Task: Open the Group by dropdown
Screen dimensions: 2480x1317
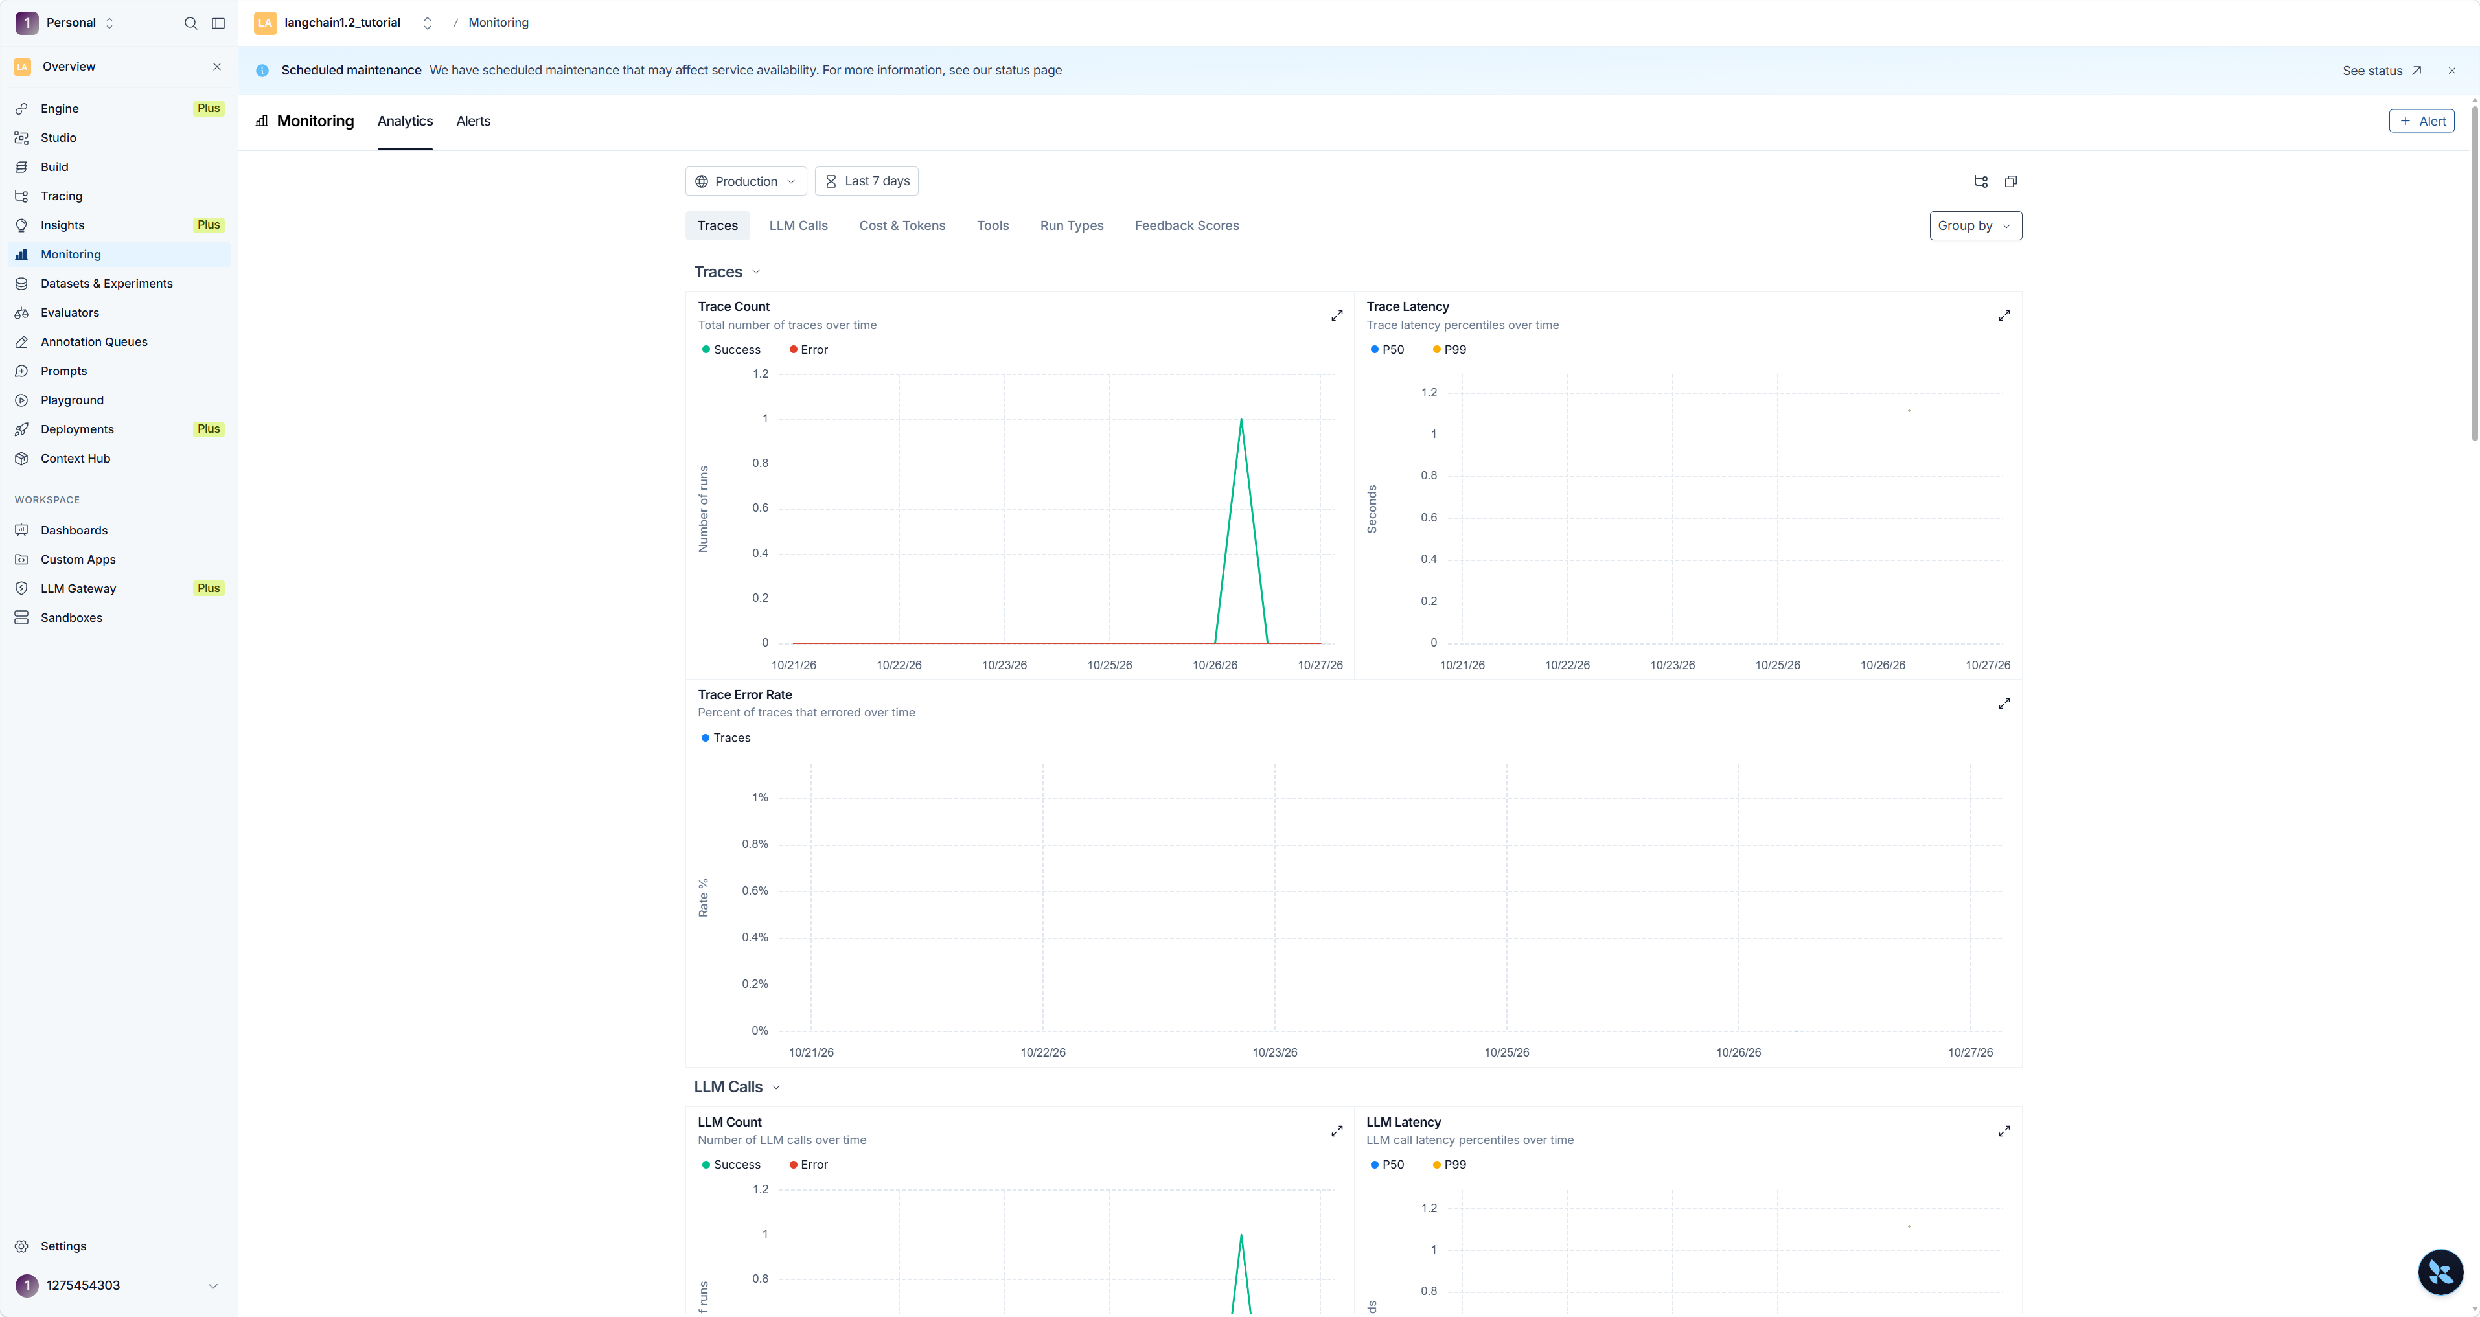Action: pyautogui.click(x=1975, y=225)
